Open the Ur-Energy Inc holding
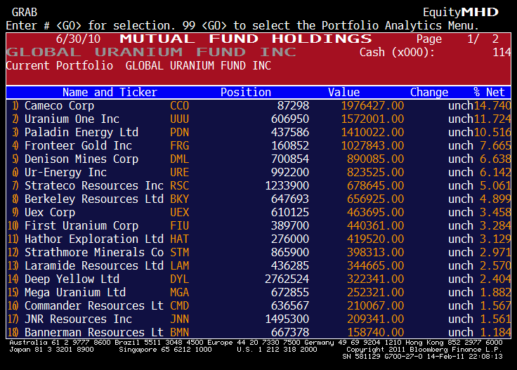The image size is (517, 370). tap(258, 172)
